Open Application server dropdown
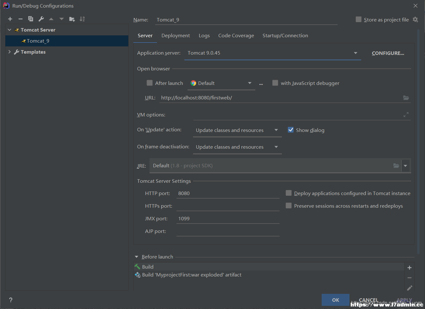The height and width of the screenshot is (309, 425). pos(272,53)
